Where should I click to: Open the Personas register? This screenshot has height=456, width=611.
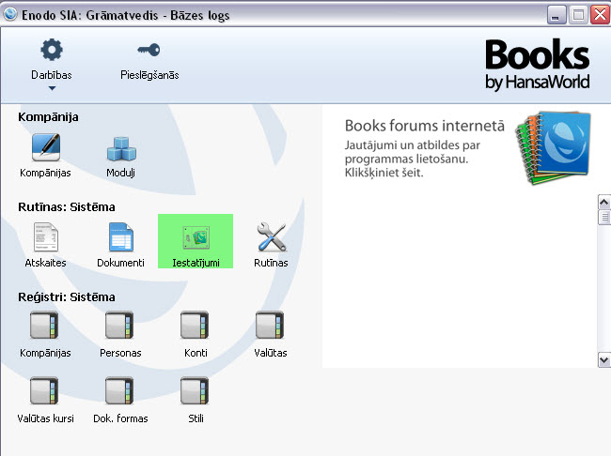tap(119, 326)
